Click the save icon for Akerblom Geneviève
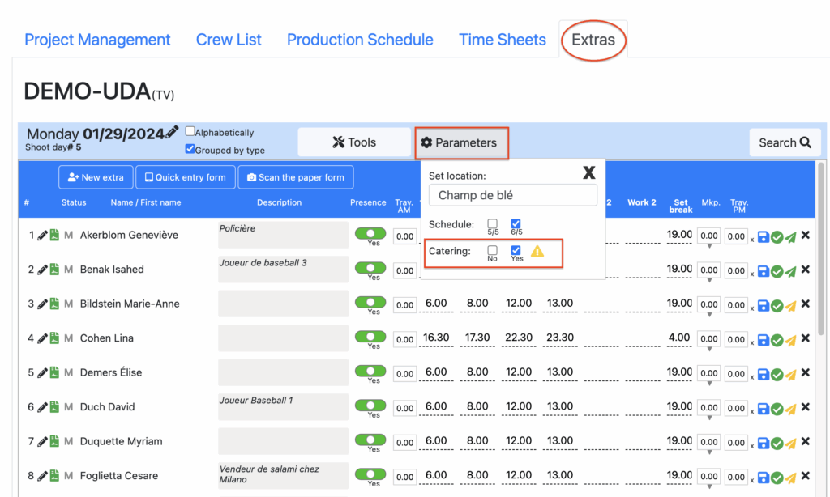830x497 pixels. coord(763,236)
